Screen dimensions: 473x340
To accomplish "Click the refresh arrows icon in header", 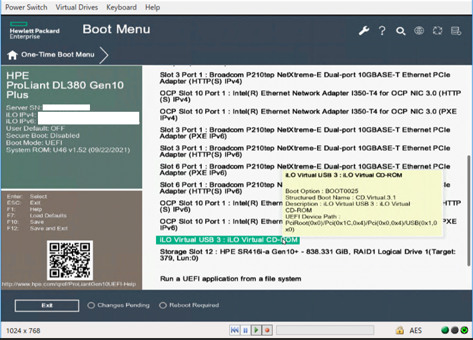I will click(438, 31).
